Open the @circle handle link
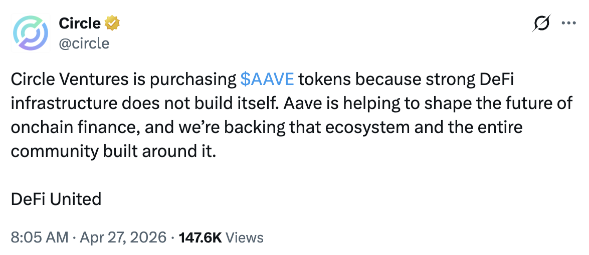The width and height of the screenshot is (589, 255). coord(84,43)
